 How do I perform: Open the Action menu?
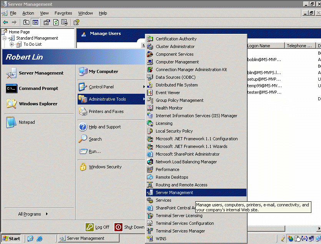click(28, 13)
